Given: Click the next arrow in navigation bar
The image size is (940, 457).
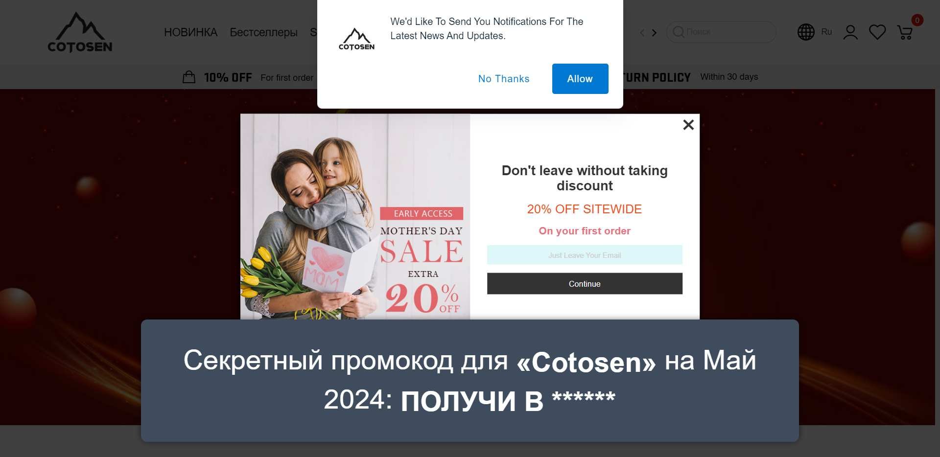Looking at the screenshot, I should (654, 33).
